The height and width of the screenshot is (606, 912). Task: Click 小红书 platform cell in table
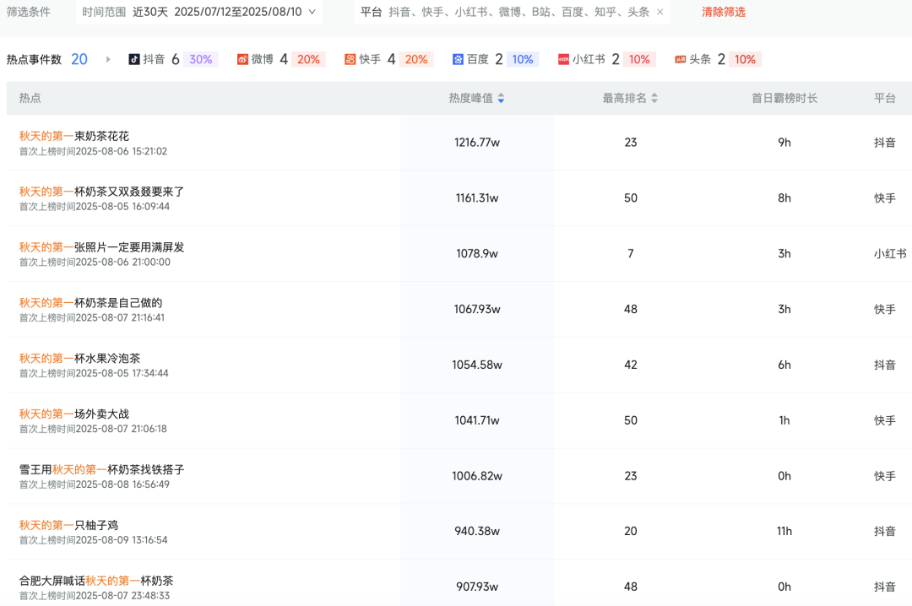click(x=890, y=253)
